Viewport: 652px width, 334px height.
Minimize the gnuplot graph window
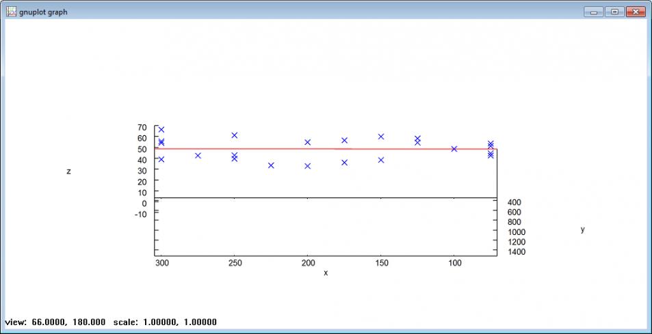tap(593, 12)
